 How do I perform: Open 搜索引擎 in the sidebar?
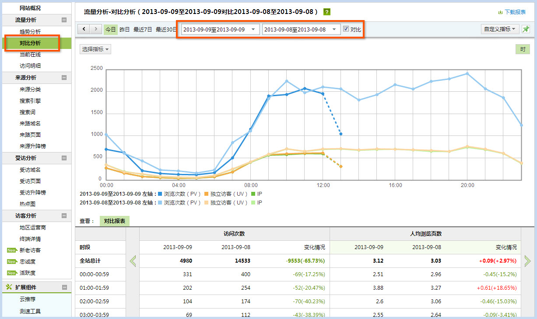coord(30,101)
